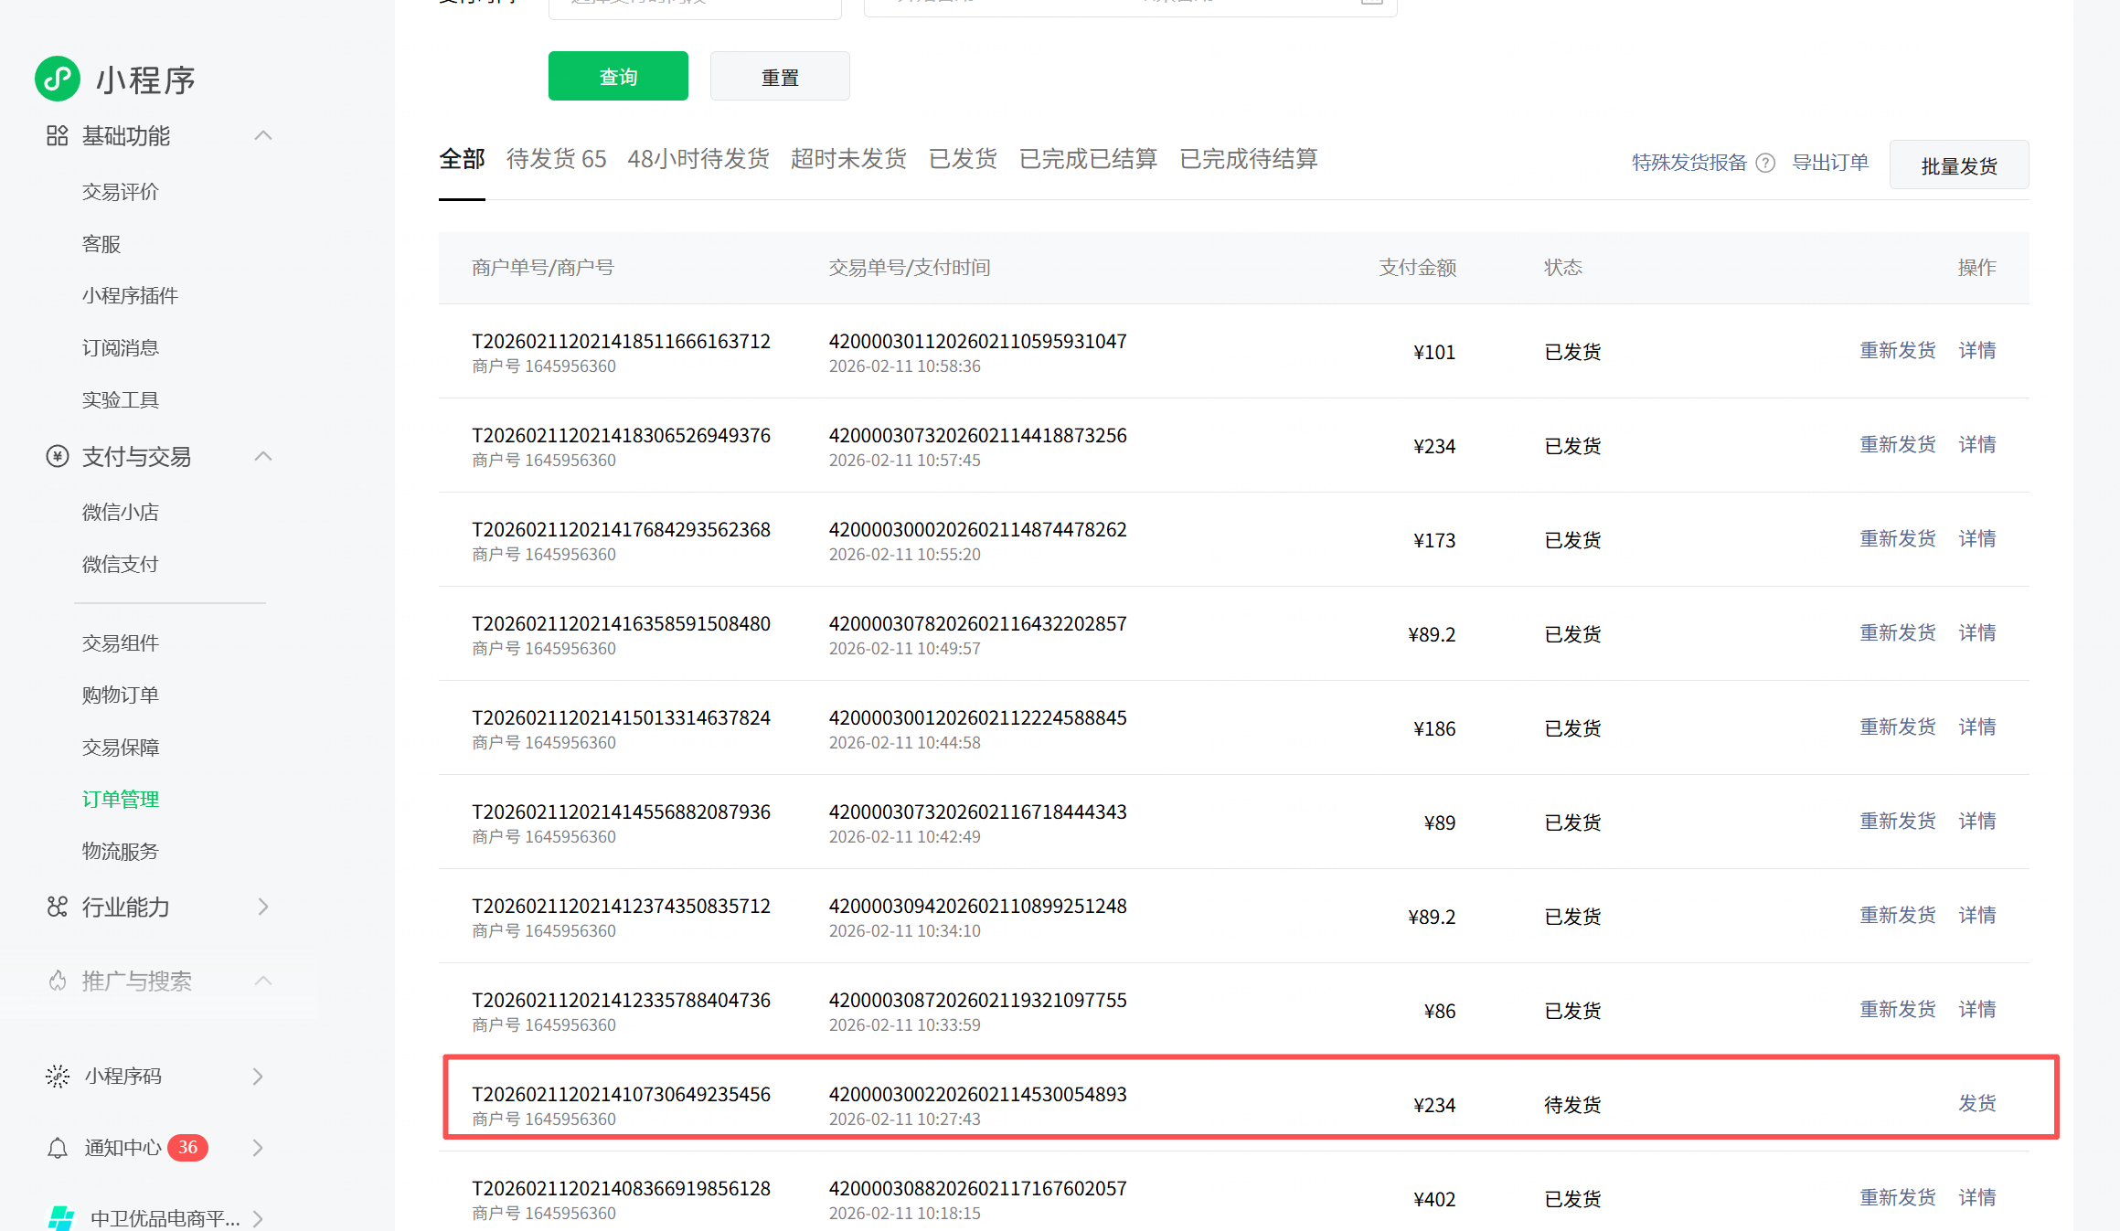The image size is (2120, 1231).
Task: Click the 行业能力 sidebar icon
Action: click(x=57, y=907)
